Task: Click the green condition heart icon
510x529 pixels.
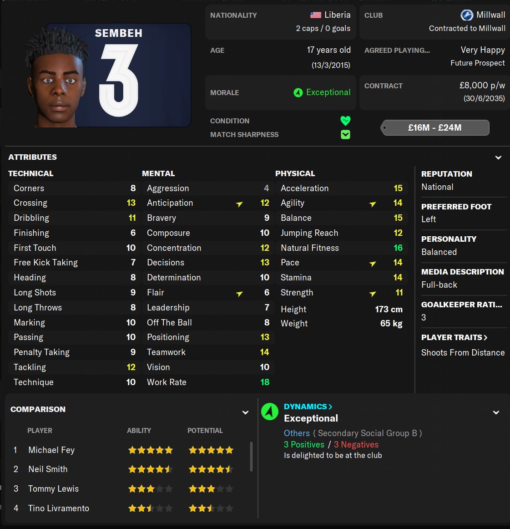Action: 345,121
